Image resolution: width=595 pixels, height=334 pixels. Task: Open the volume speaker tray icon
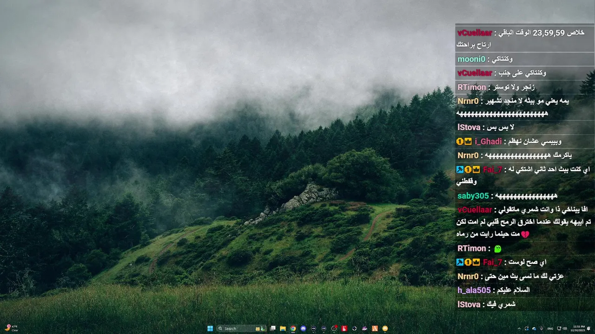(x=565, y=328)
